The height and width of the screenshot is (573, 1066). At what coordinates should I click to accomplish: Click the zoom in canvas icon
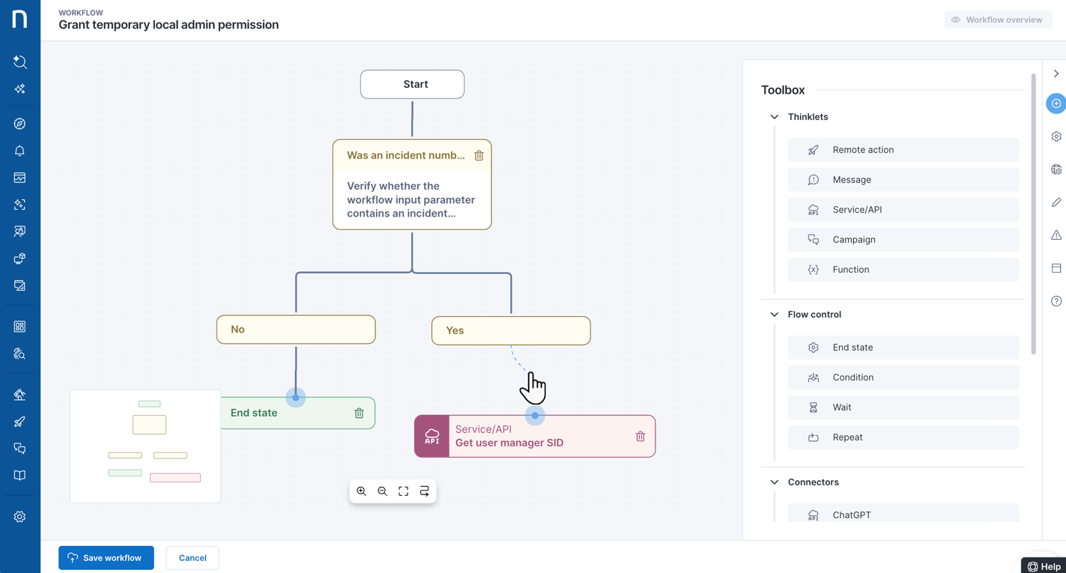(361, 491)
